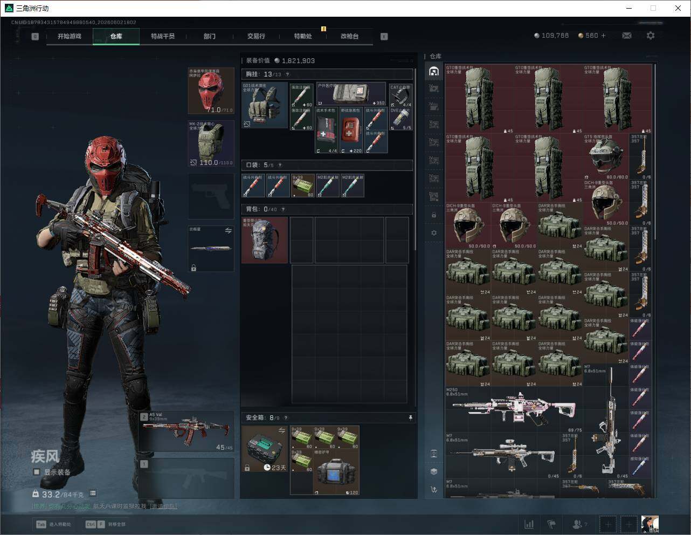
Task: Select the scoped M7 rifle in warehouse
Action: 502,455
